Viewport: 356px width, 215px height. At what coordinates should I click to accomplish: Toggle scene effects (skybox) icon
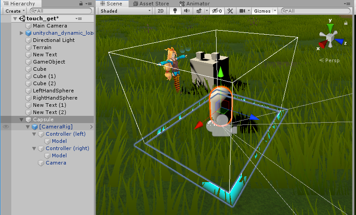pyautogui.click(x=199, y=11)
